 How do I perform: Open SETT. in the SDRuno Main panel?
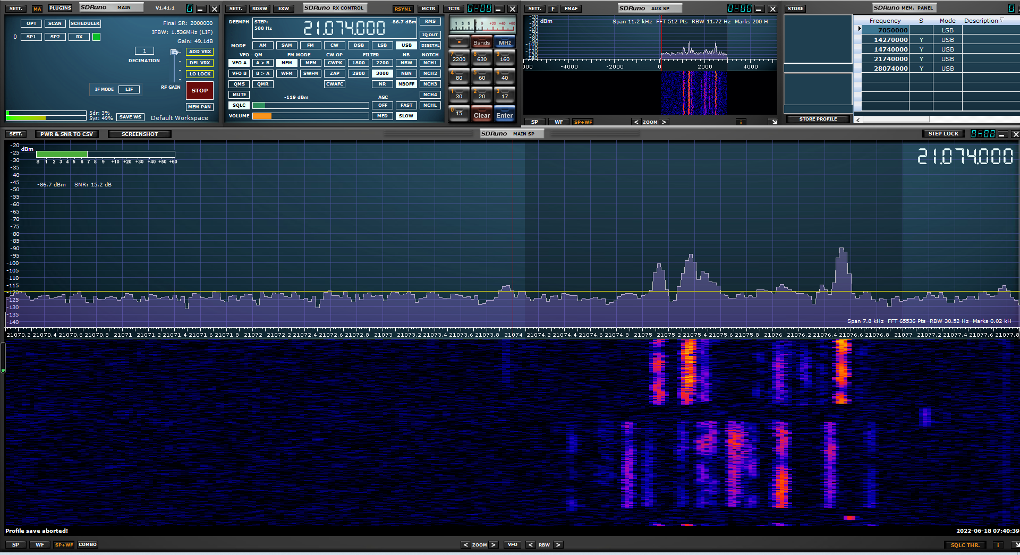point(16,8)
